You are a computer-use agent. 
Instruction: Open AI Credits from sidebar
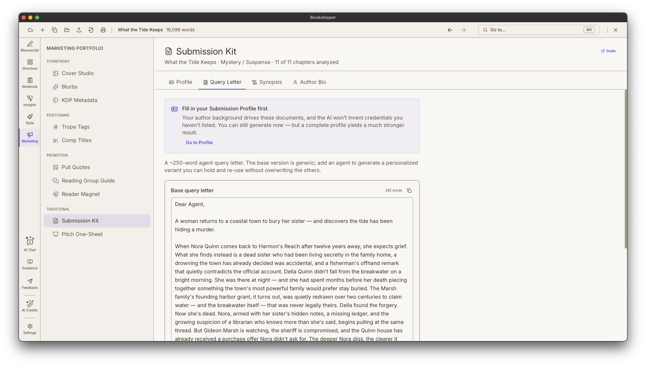[x=30, y=306]
